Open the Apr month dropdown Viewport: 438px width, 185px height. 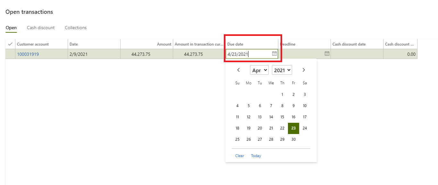[259, 70]
